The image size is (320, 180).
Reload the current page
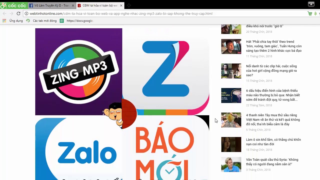(18, 13)
